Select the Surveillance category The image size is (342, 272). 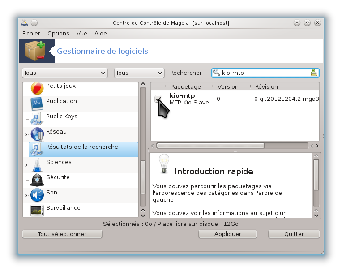(63, 207)
